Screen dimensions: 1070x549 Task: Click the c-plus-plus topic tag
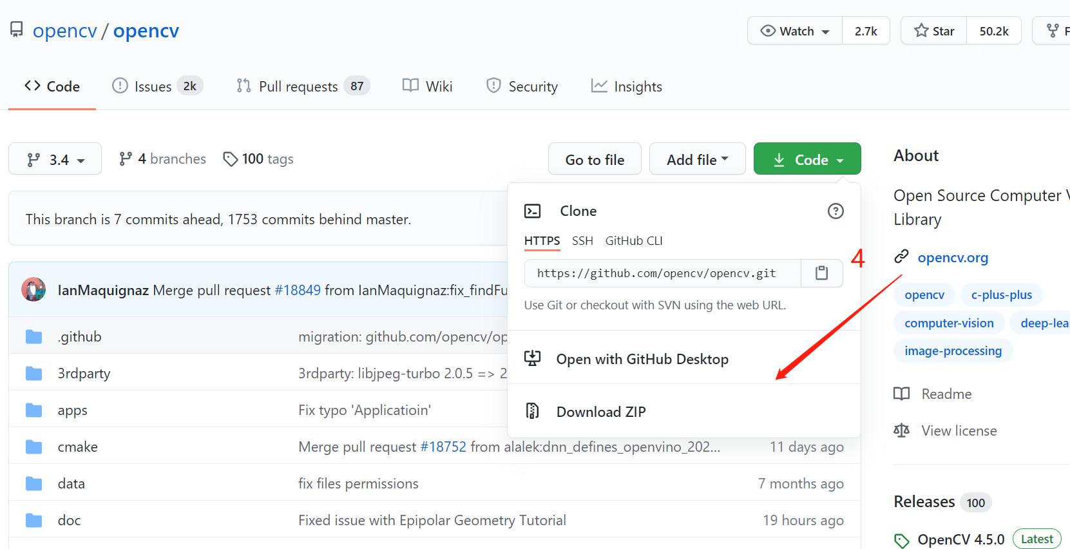point(1002,294)
